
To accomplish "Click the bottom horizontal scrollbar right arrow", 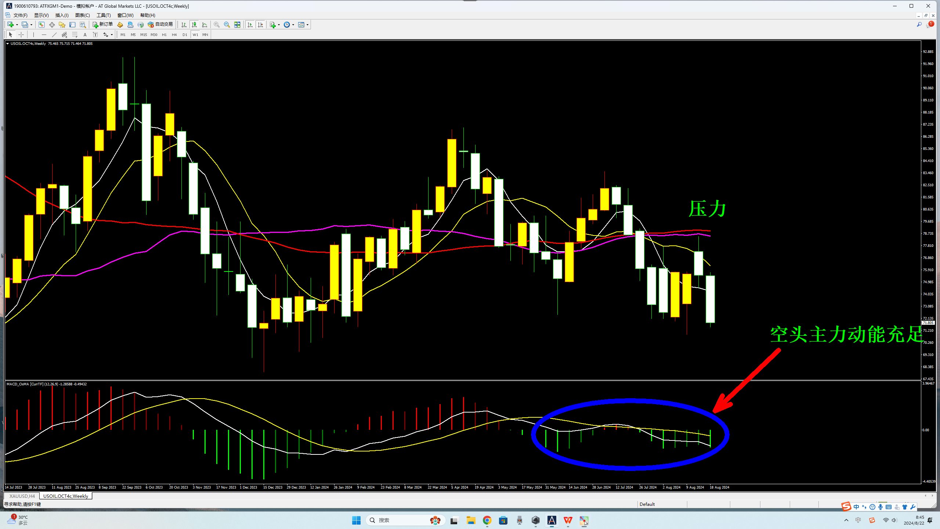I will point(932,496).
